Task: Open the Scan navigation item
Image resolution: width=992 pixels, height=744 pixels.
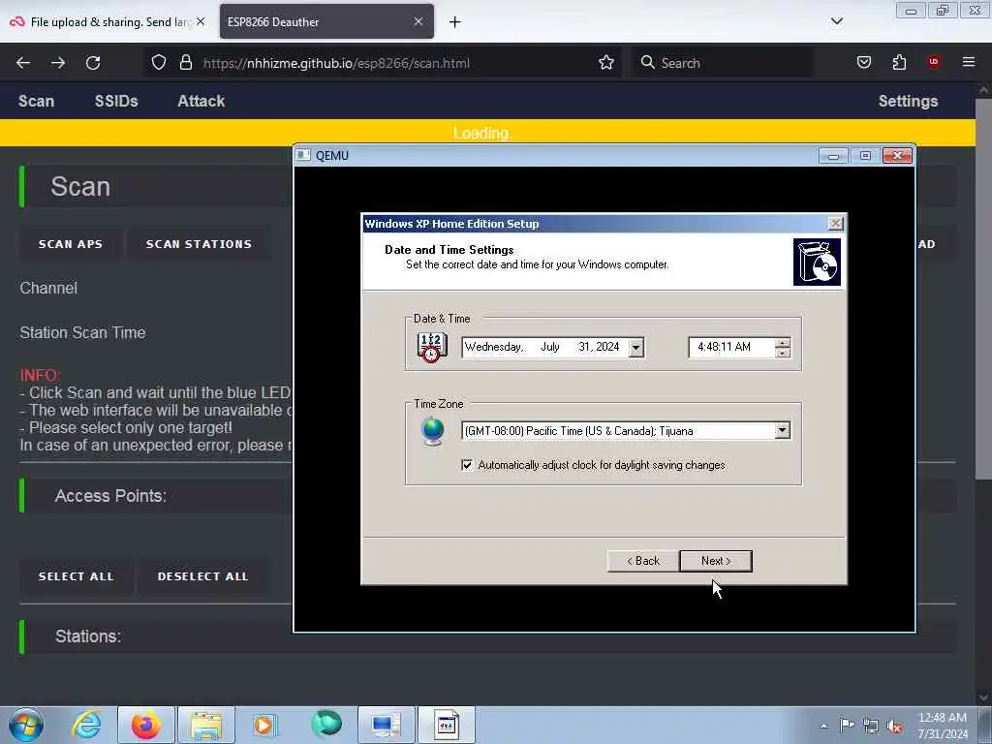Action: [x=36, y=101]
